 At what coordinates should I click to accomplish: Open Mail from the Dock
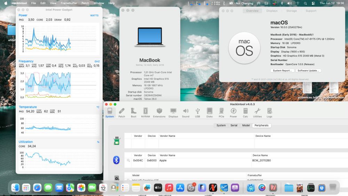59,188
